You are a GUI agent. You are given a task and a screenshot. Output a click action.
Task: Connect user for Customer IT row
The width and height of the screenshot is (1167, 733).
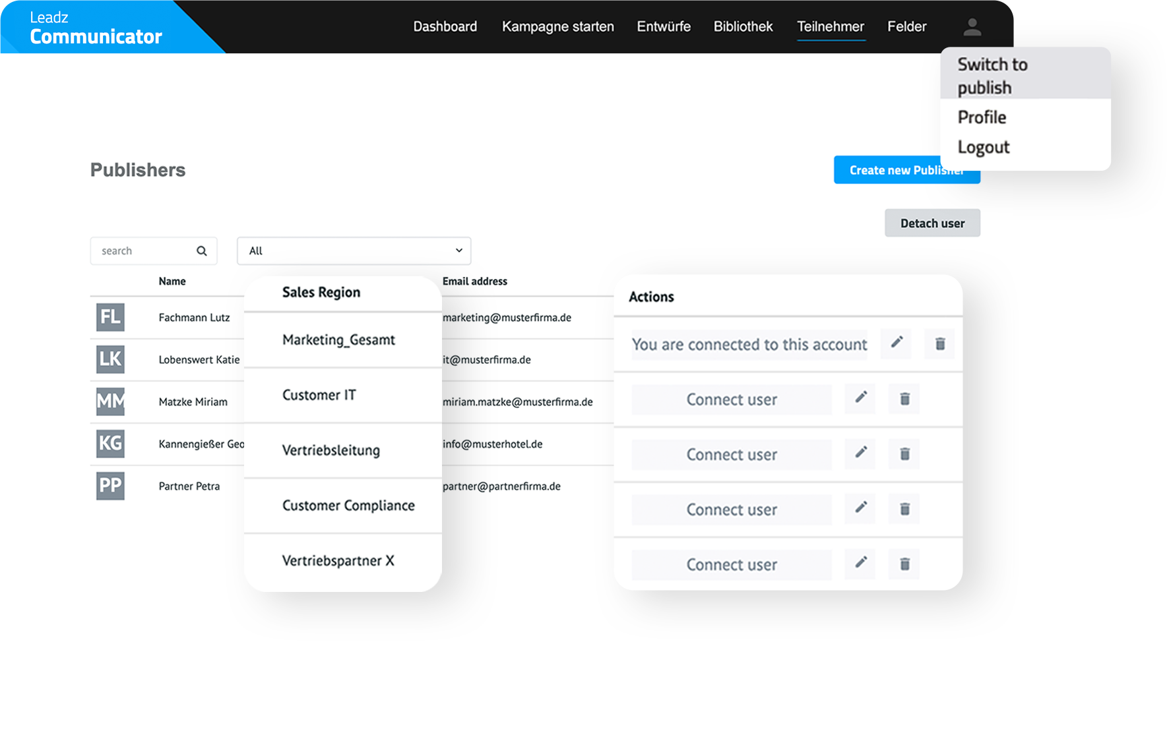coord(732,399)
